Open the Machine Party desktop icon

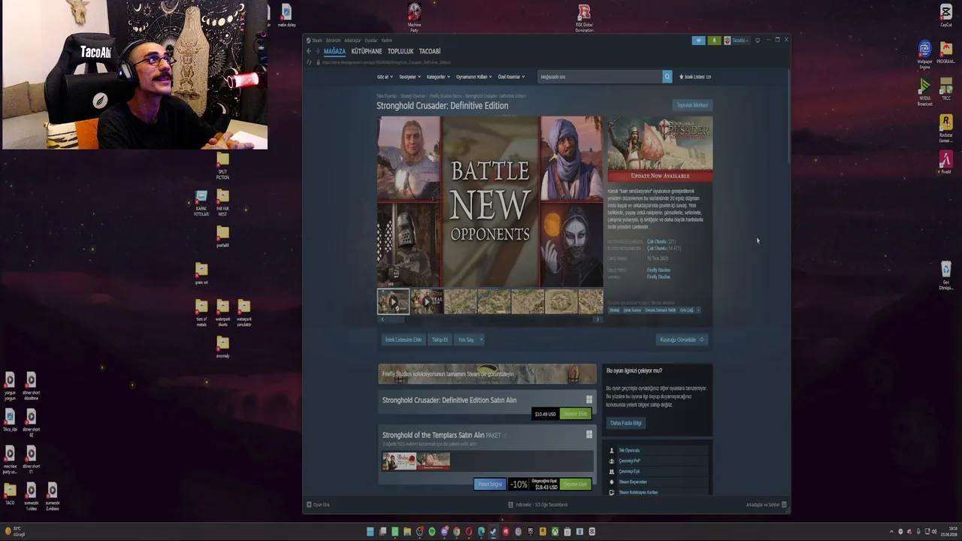[x=414, y=18]
